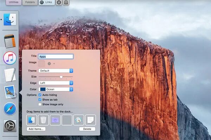Screen dimensions: 211x140
Task: Click the Title field containing Apps
Action: 56,57
